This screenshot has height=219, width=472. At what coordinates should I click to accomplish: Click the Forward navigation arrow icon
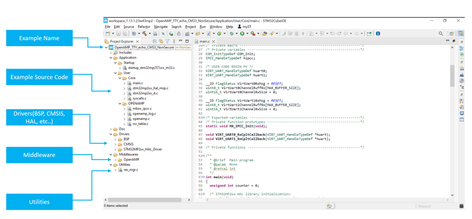pos(356,34)
